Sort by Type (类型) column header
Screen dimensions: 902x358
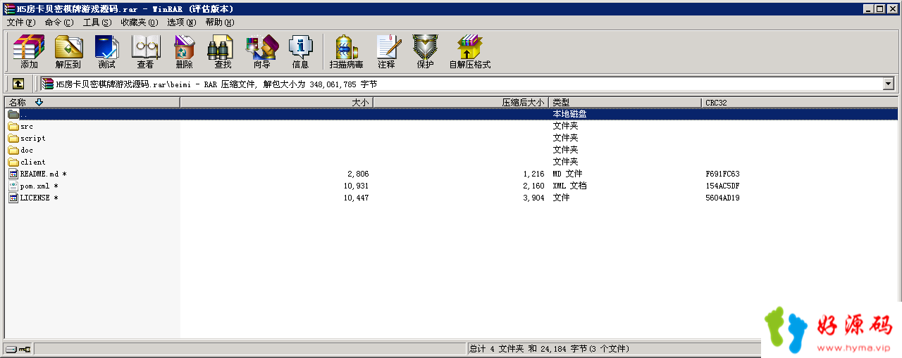626,103
